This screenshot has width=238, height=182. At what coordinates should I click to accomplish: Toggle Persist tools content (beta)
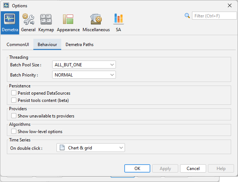pyautogui.click(x=14, y=100)
